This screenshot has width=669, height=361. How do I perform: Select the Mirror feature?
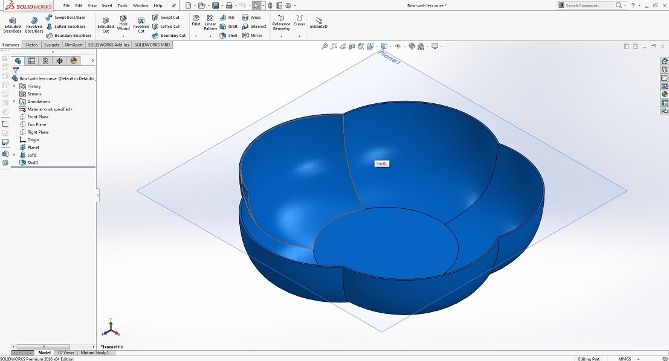252,36
